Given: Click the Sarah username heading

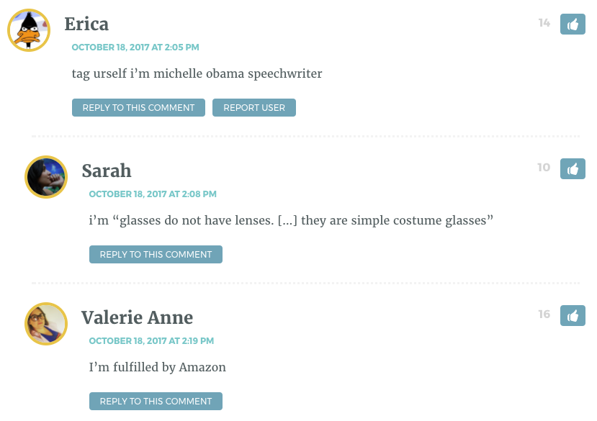Looking at the screenshot, I should click(x=107, y=171).
